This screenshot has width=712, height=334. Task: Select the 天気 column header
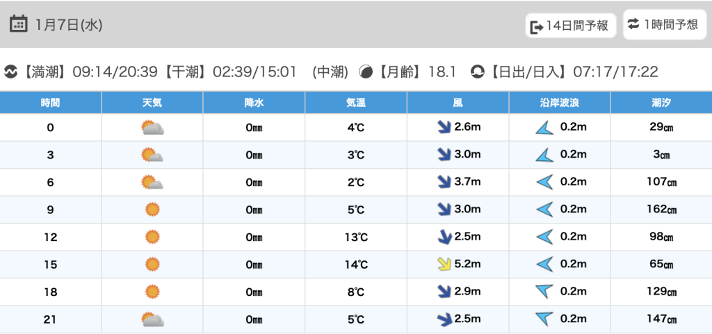pos(152,103)
